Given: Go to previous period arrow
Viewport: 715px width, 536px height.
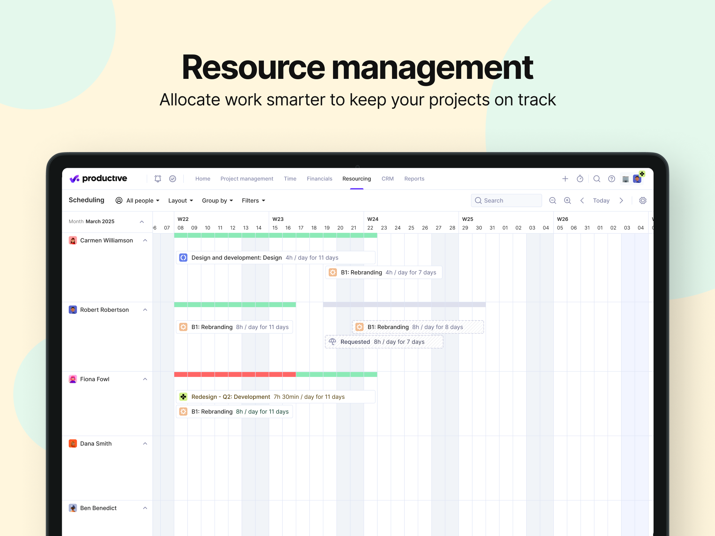Looking at the screenshot, I should pos(582,200).
